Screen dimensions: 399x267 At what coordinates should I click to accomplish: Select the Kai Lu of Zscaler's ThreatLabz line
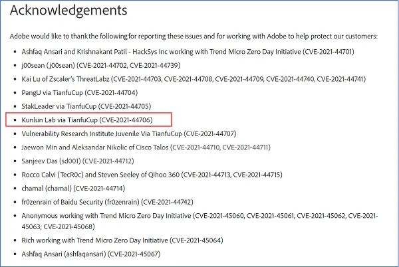click(194, 79)
